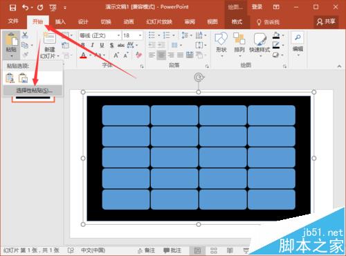Click the decrease list level icon
Screen dimensions: 346x256
click(x=152, y=45)
